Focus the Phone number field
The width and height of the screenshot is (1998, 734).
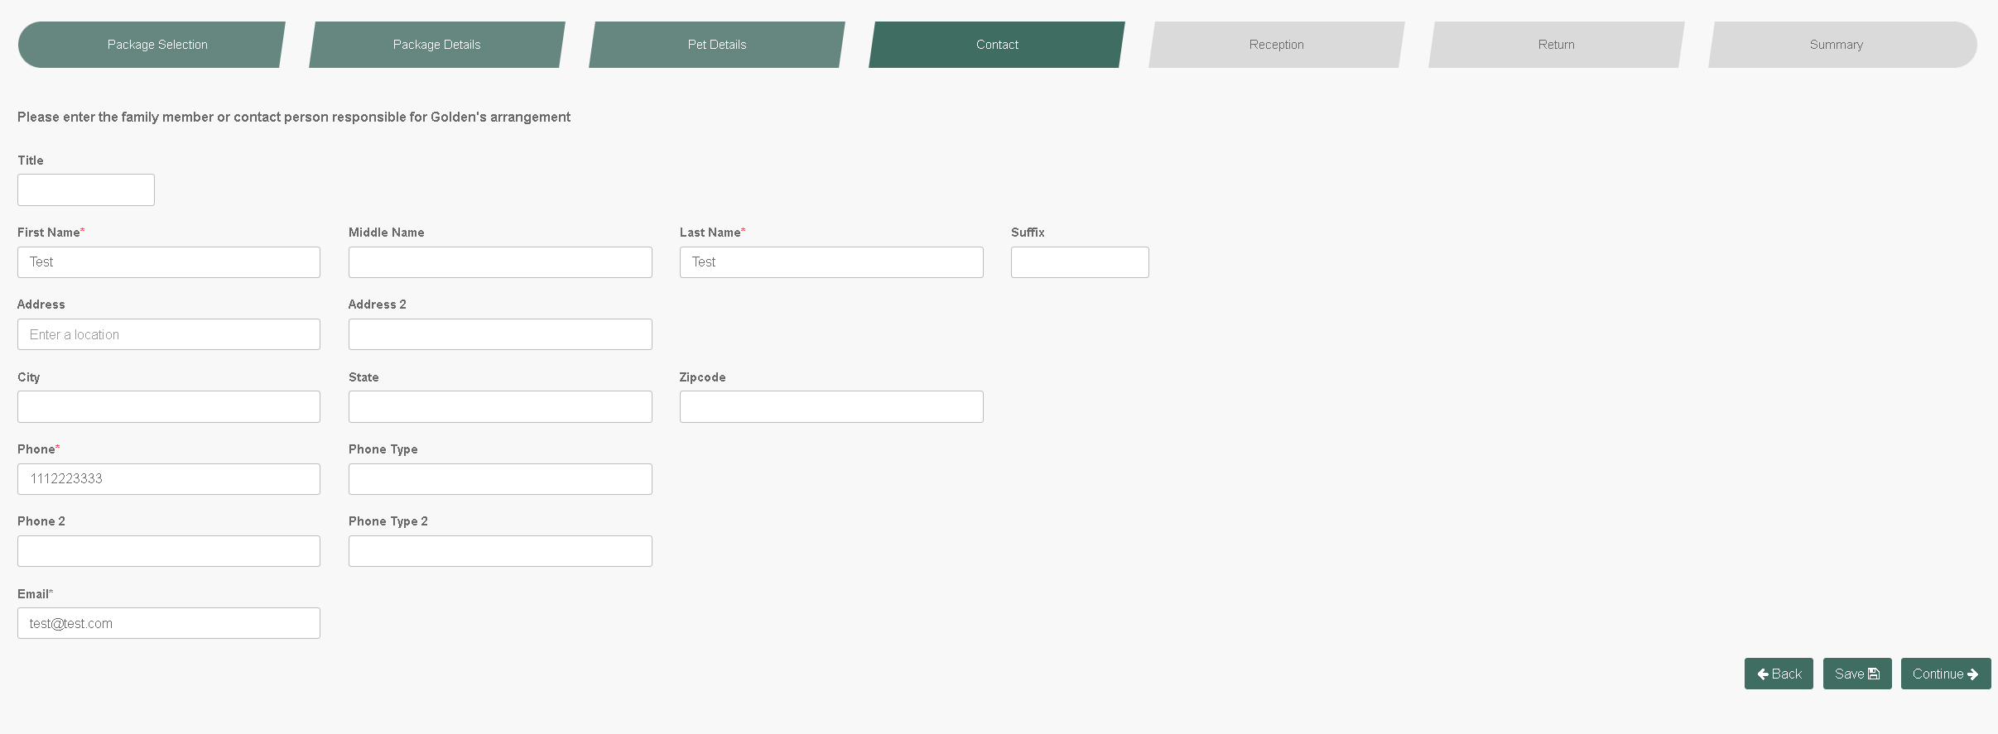click(169, 479)
